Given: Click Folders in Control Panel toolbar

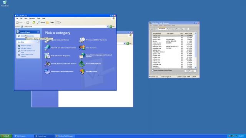Looking at the screenshot, I should tap(50, 23).
